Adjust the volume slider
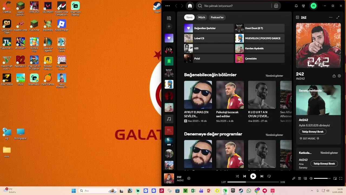This screenshot has height=195, width=346. point(322,178)
